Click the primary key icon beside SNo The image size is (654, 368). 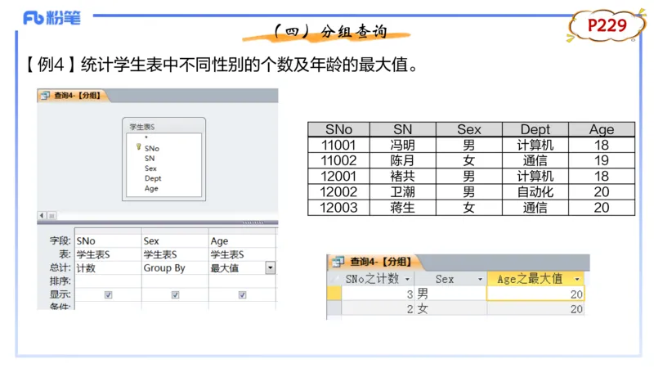138,147
